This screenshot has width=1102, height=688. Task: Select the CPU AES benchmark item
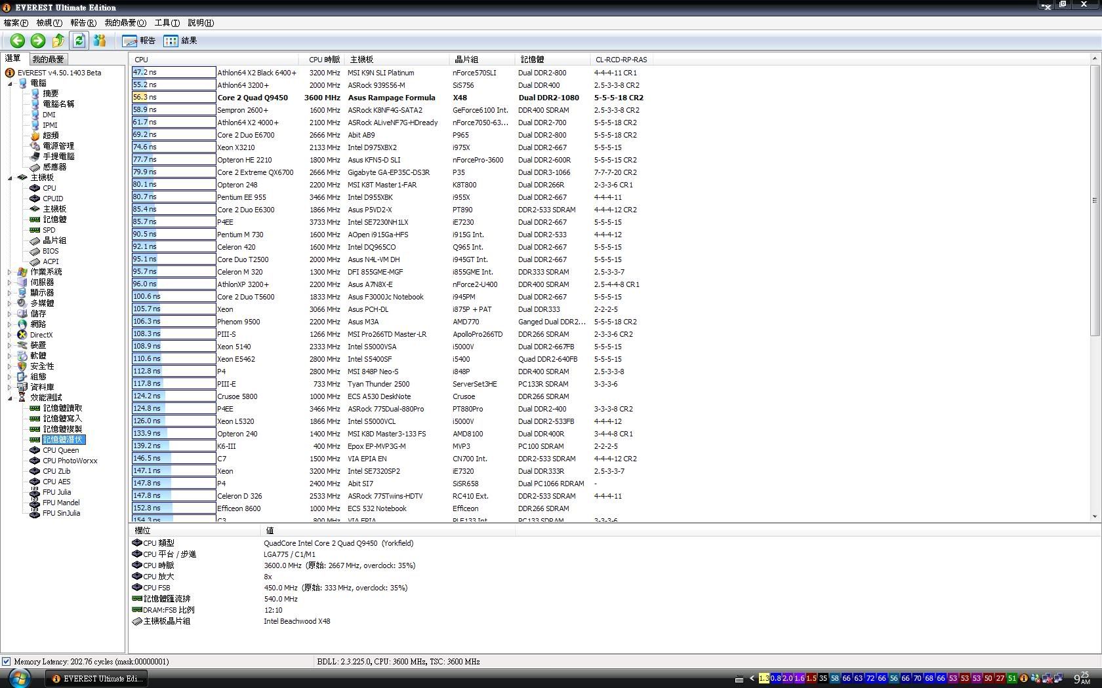coord(56,482)
